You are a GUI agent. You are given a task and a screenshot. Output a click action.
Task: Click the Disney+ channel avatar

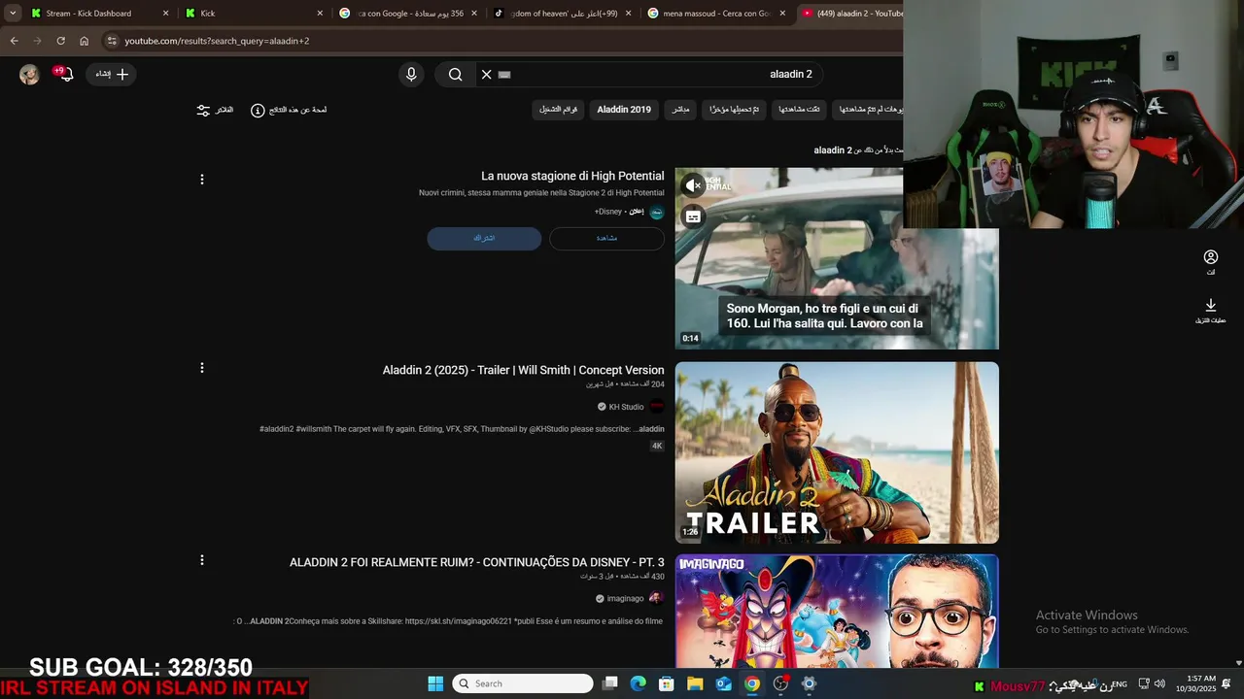[657, 212]
